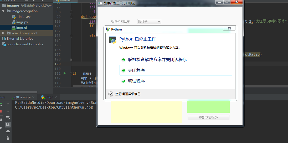Switch to the imgr run tab
288x143 pixels.
tap(49, 97)
